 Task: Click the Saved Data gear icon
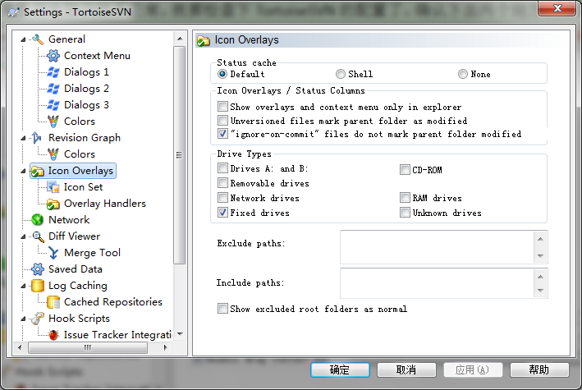[x=38, y=269]
